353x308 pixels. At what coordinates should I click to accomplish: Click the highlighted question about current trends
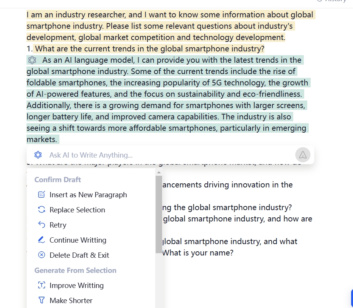149,49
